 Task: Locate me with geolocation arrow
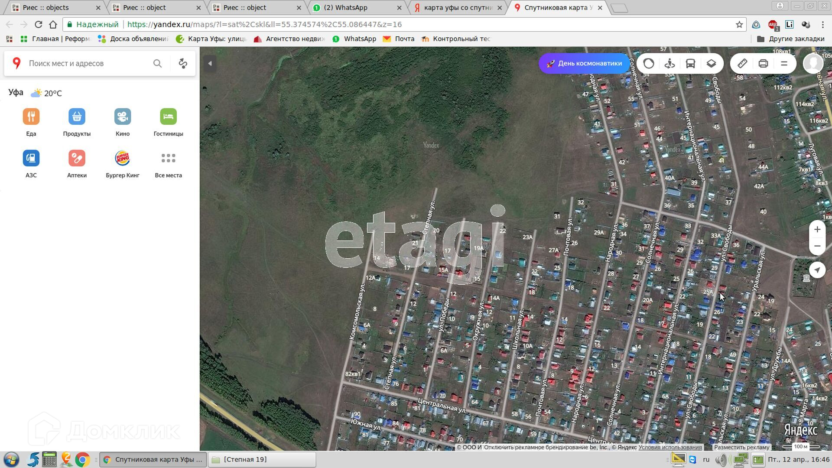click(817, 270)
